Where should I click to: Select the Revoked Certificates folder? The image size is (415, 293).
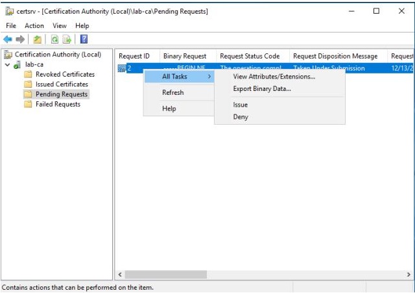point(65,75)
